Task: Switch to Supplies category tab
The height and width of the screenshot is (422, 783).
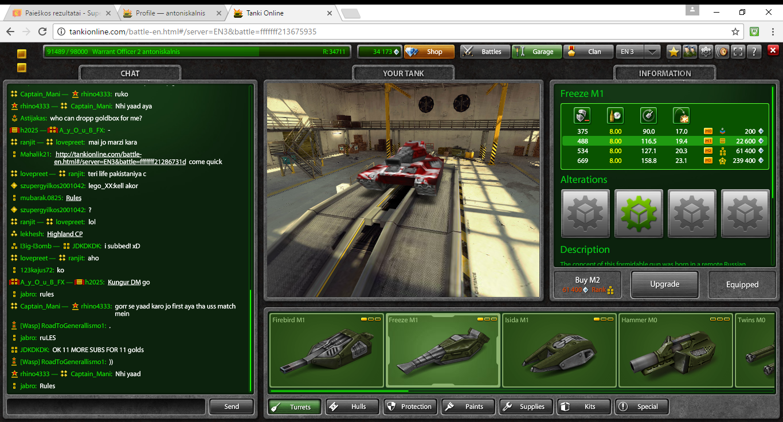Action: coord(526,407)
